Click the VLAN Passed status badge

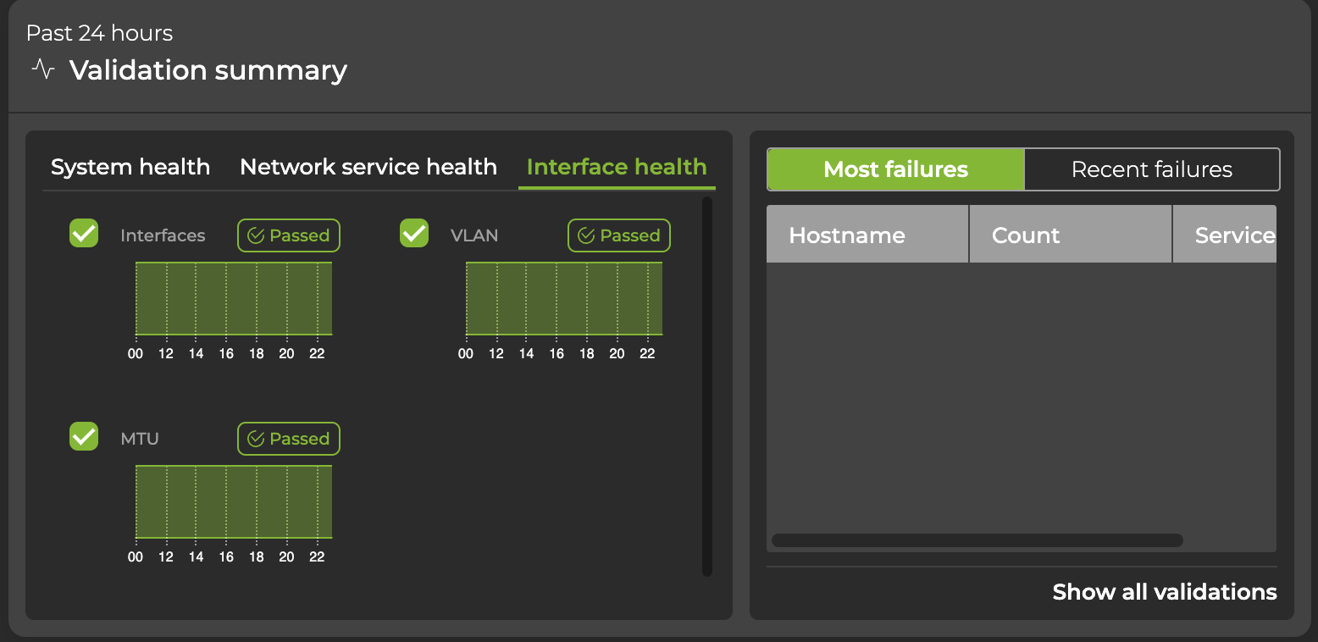coord(619,235)
